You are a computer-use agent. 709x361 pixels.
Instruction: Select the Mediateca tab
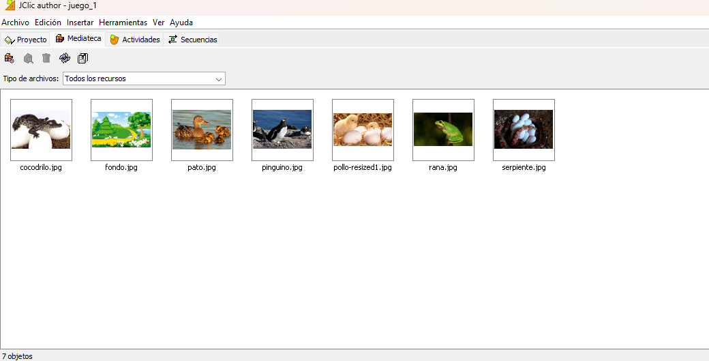[x=78, y=38]
